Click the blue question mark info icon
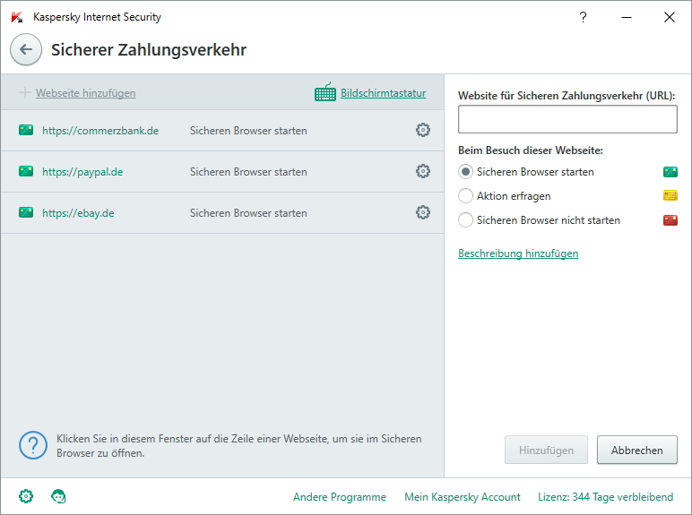692x515 pixels. 33,445
